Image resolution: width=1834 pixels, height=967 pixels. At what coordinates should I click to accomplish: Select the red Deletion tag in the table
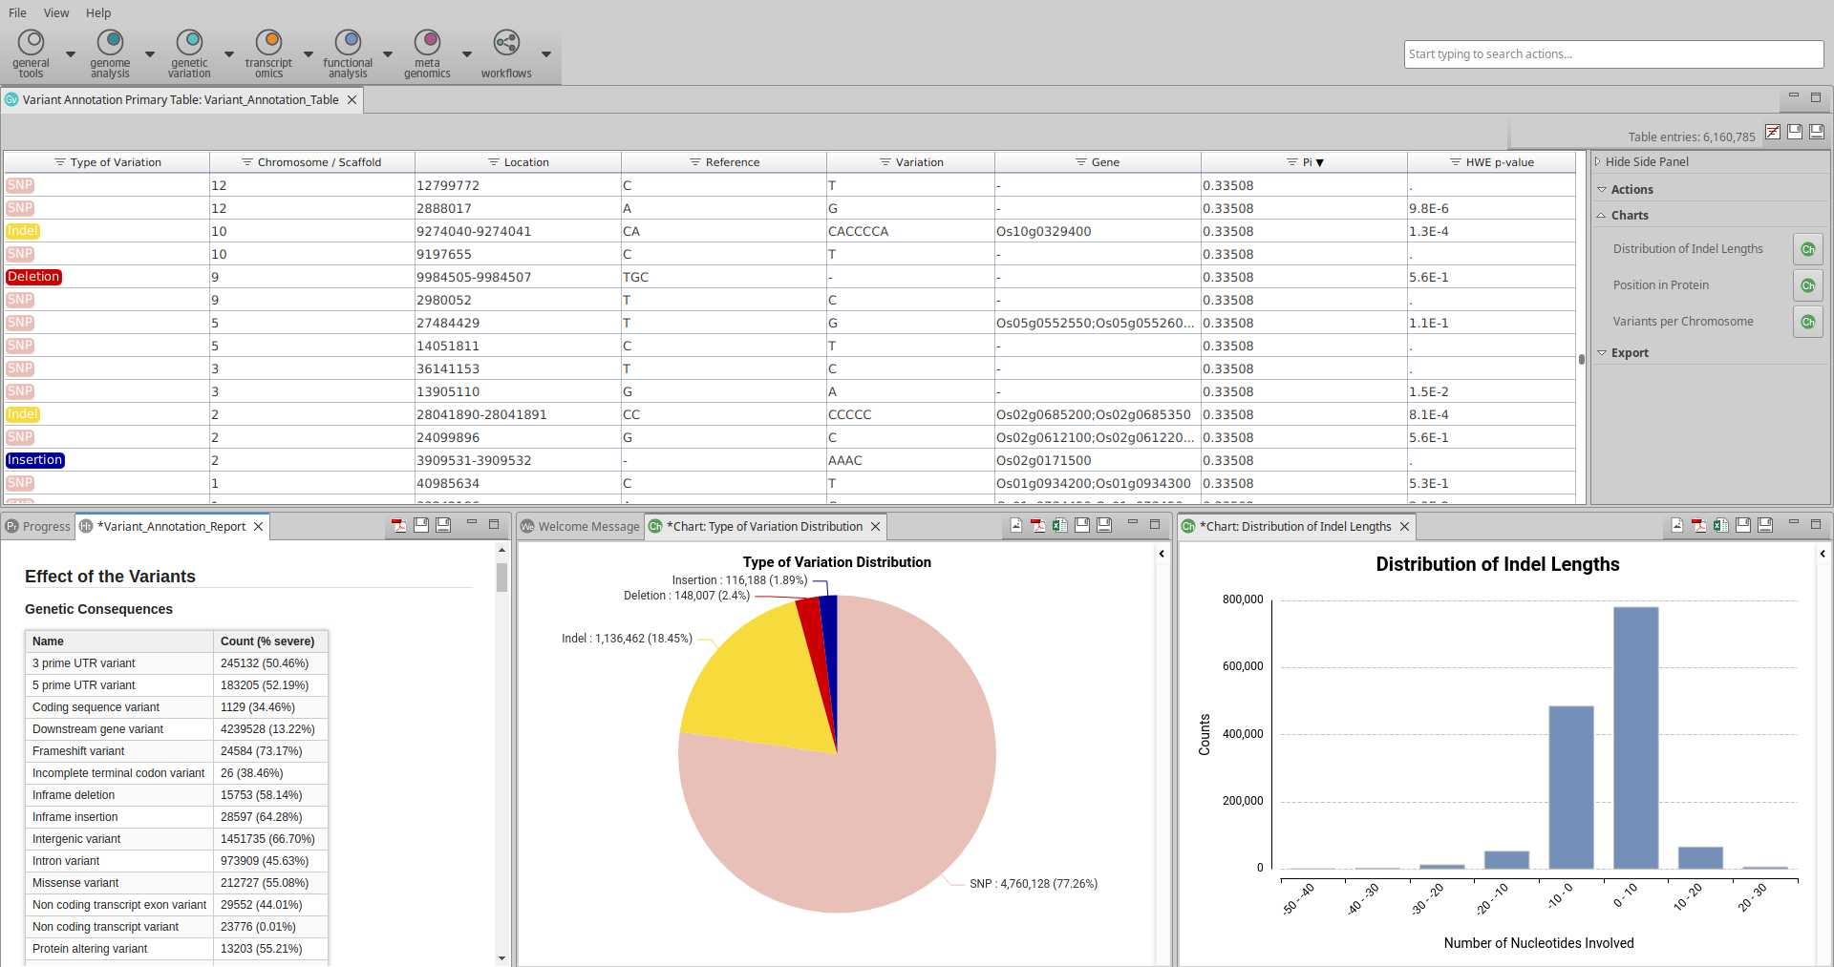[33, 277]
